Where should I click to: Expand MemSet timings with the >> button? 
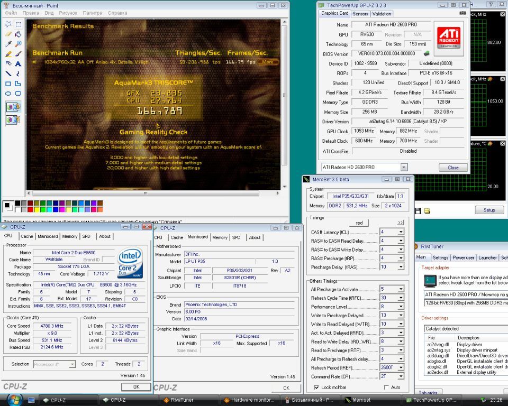401,223
